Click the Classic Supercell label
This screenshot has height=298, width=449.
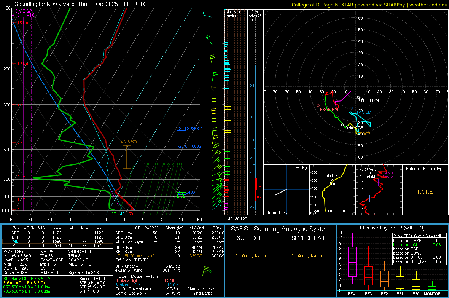pyautogui.click(x=388, y=175)
